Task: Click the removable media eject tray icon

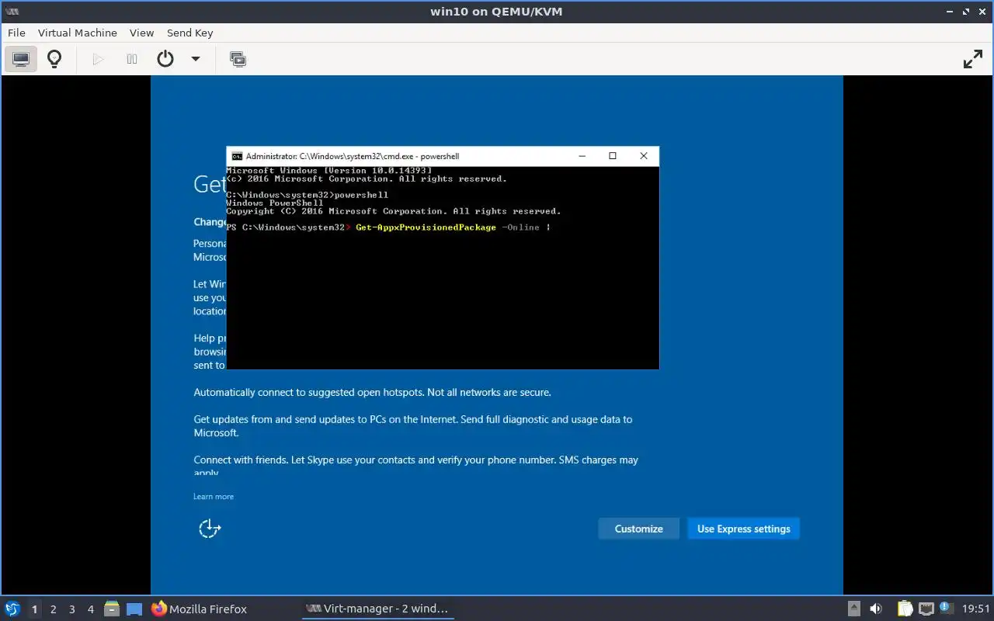Action: tap(853, 609)
